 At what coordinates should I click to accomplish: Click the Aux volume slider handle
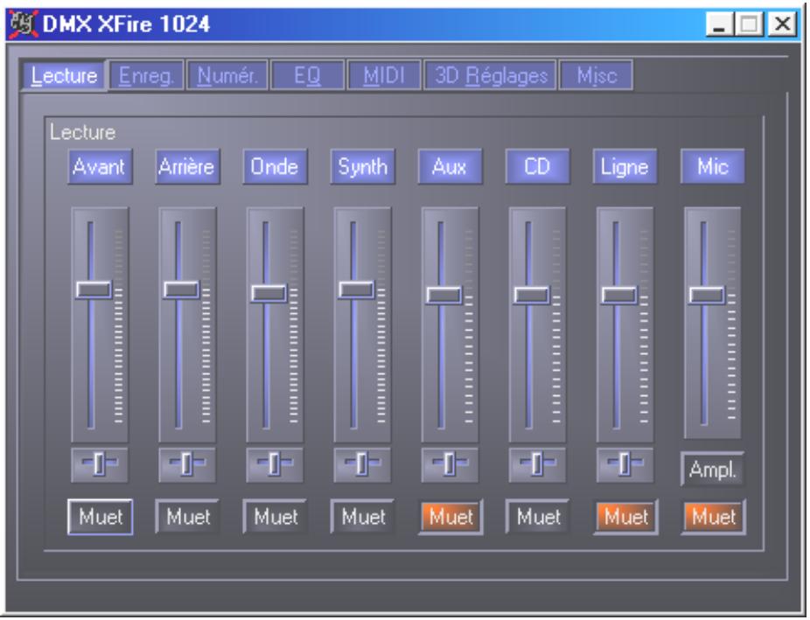pos(443,296)
